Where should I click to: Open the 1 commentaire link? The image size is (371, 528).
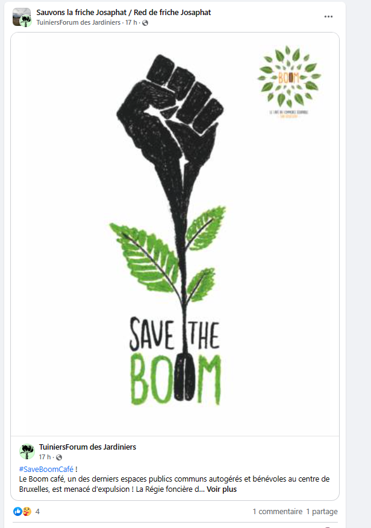[x=278, y=512]
